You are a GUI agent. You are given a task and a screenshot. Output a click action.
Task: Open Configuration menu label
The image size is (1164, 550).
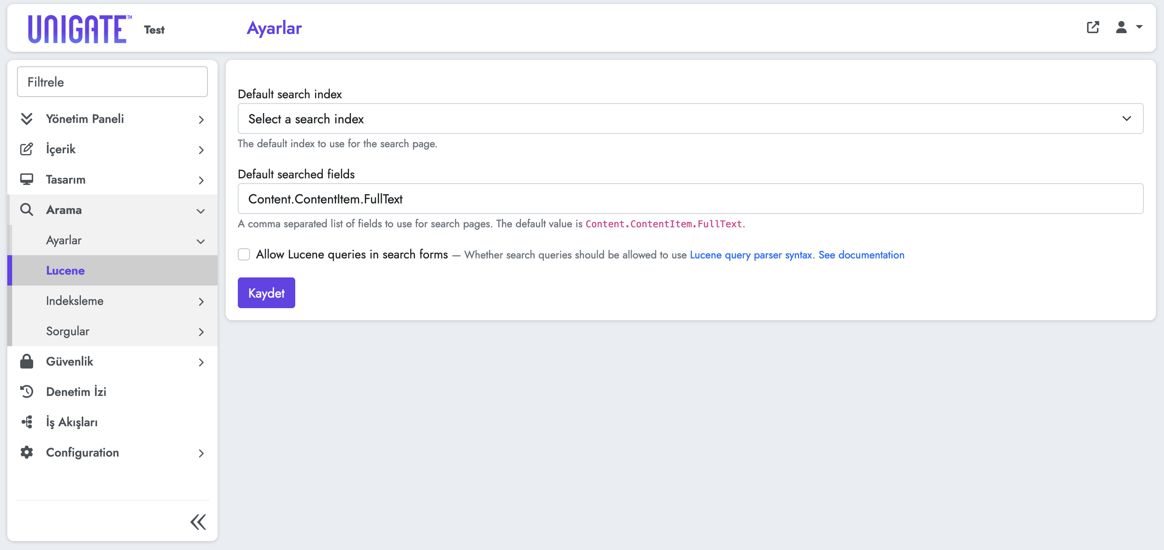(x=82, y=453)
